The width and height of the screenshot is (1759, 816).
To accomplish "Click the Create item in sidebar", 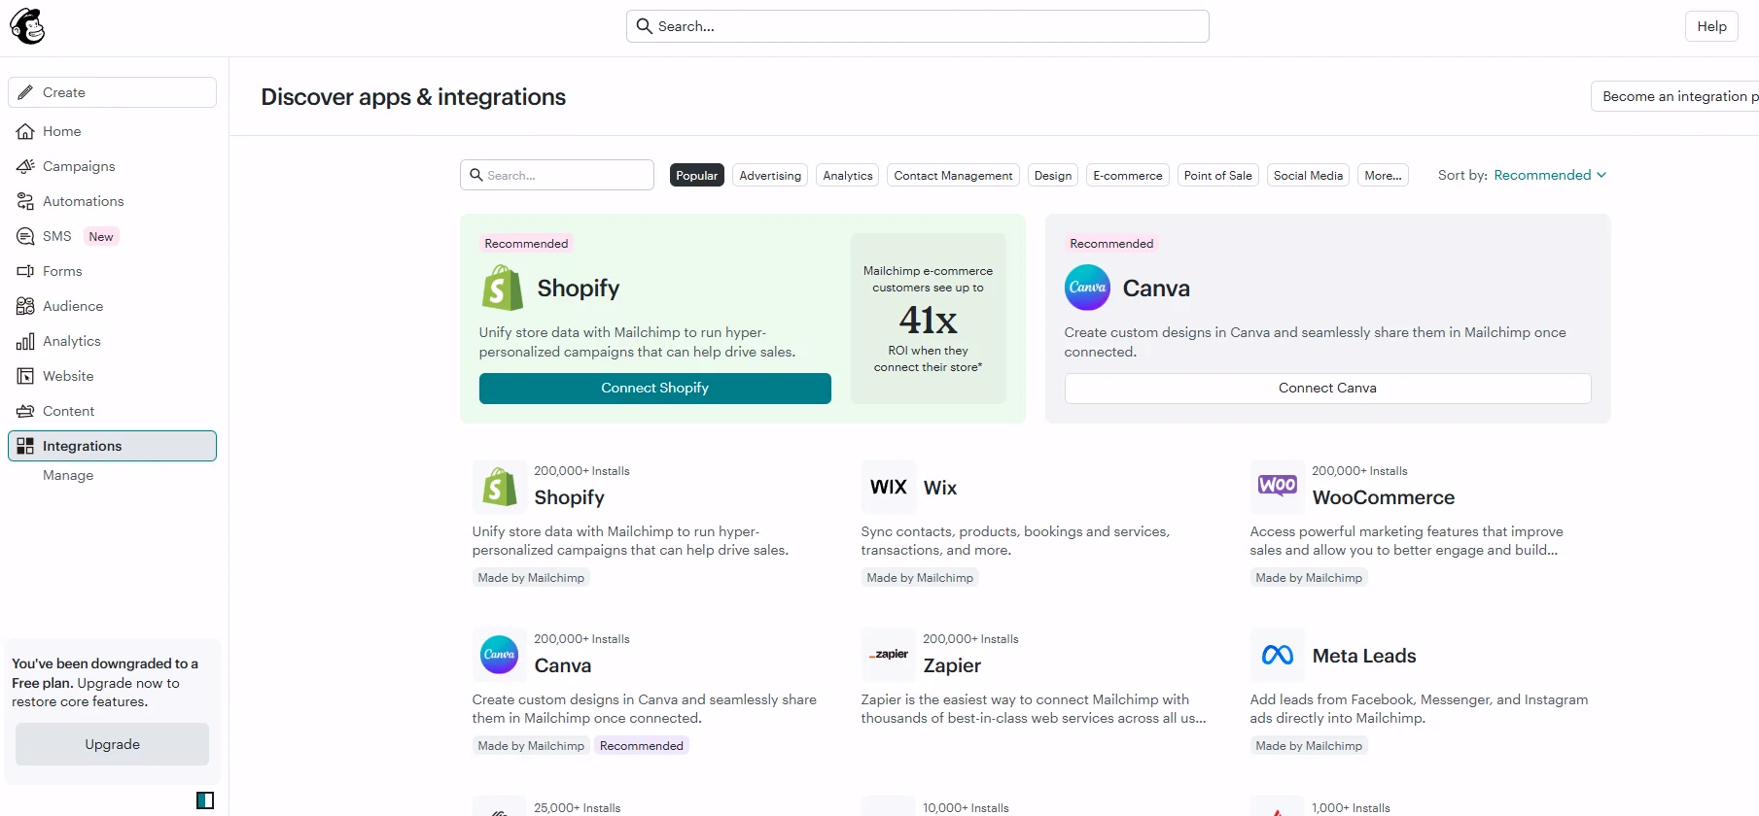I will (x=112, y=92).
